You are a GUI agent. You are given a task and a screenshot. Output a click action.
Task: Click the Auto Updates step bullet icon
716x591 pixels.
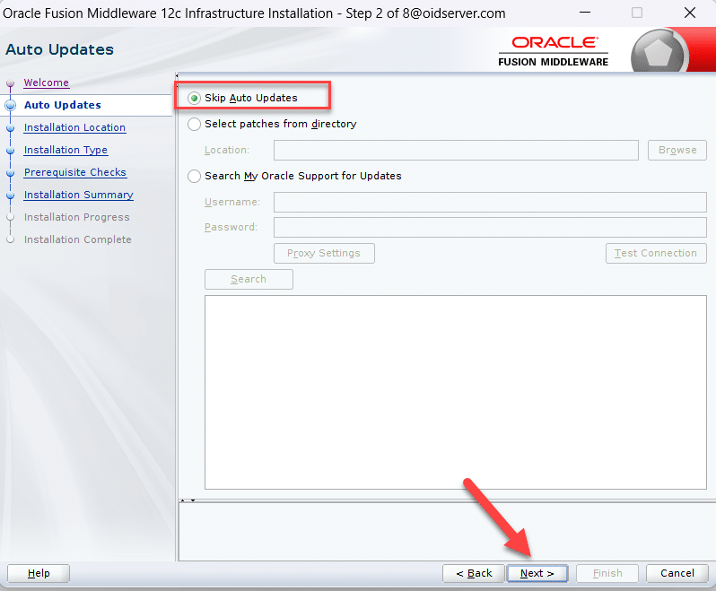11,105
